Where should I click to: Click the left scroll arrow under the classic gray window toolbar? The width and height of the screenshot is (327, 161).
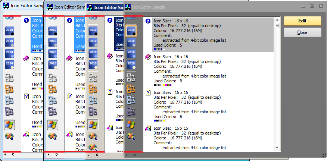88,155
